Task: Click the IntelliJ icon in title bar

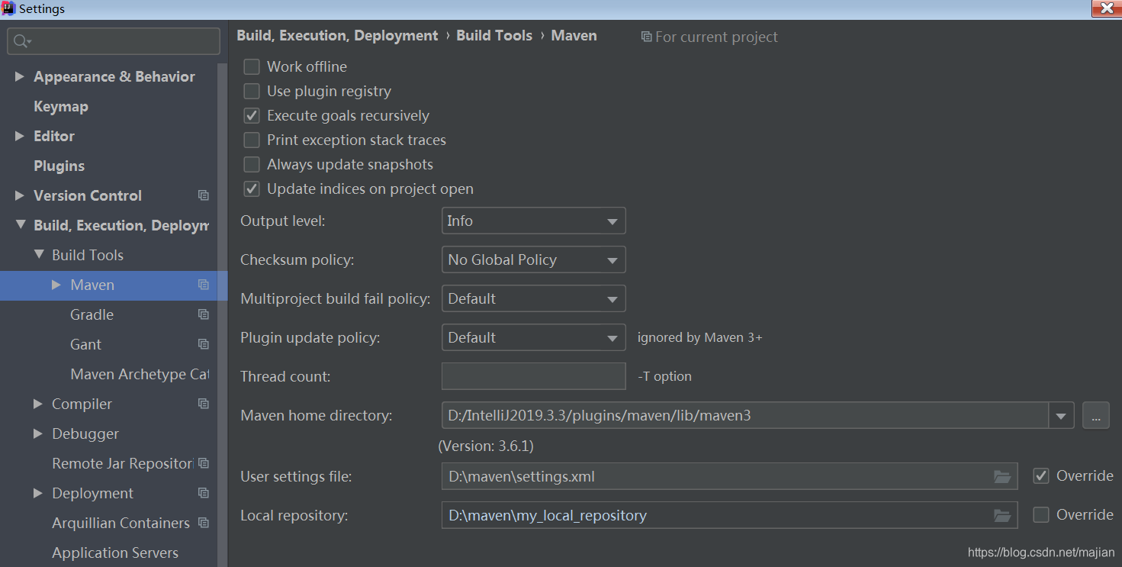Action: (x=9, y=9)
